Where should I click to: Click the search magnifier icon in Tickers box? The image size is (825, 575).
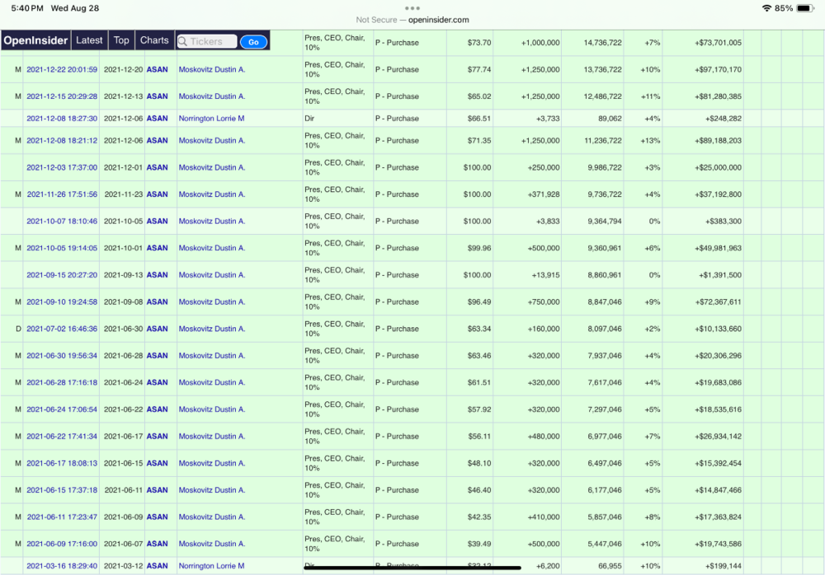click(182, 41)
